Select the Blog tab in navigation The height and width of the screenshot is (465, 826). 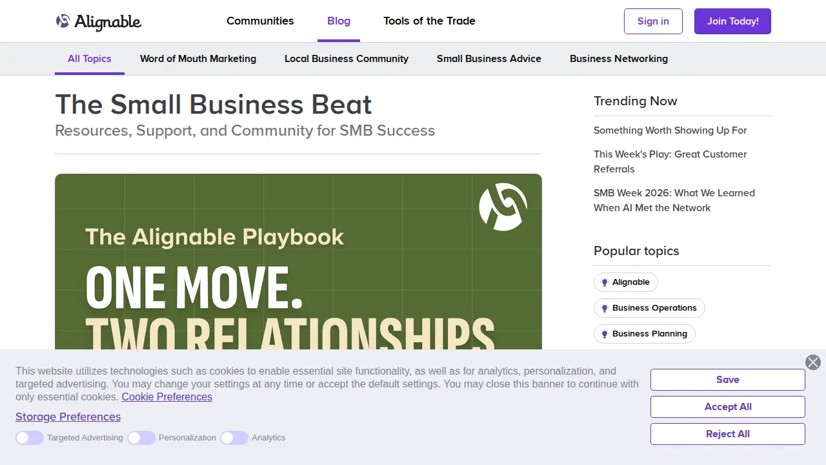tap(339, 21)
